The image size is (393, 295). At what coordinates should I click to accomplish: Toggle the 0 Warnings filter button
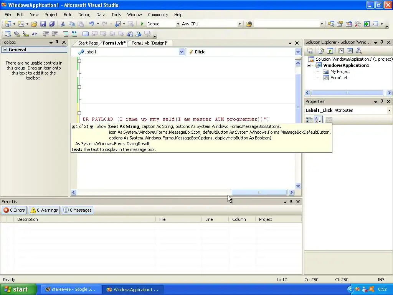(x=44, y=210)
